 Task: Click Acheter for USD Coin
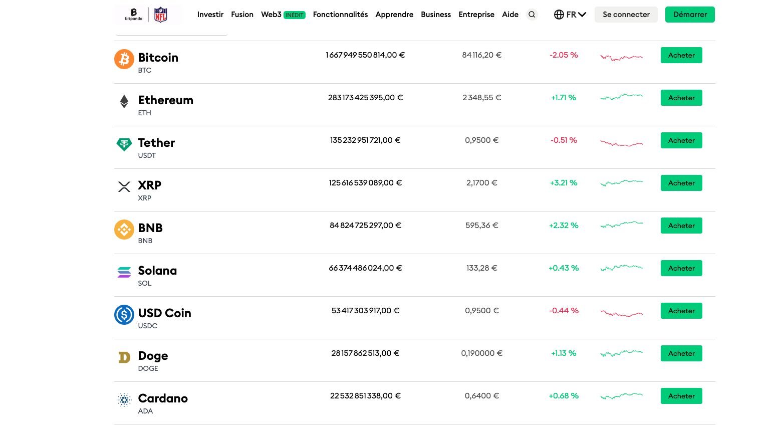click(x=681, y=311)
